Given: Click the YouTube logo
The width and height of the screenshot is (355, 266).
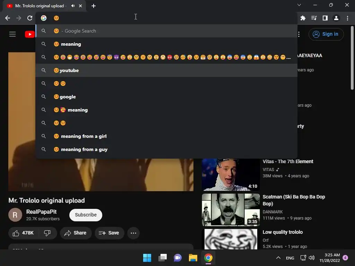Looking at the screenshot, I should (30, 34).
